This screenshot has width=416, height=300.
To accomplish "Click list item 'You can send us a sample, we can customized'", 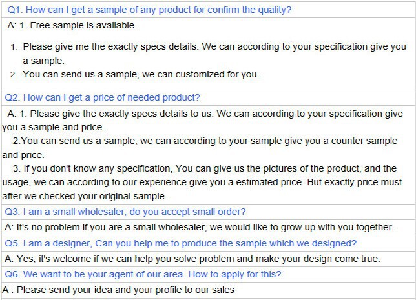I will coord(141,74).
